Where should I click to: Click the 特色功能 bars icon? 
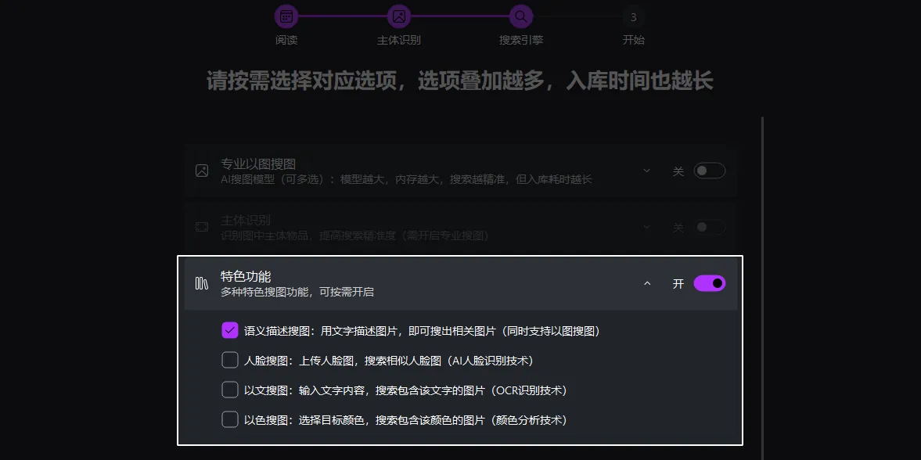tap(201, 283)
